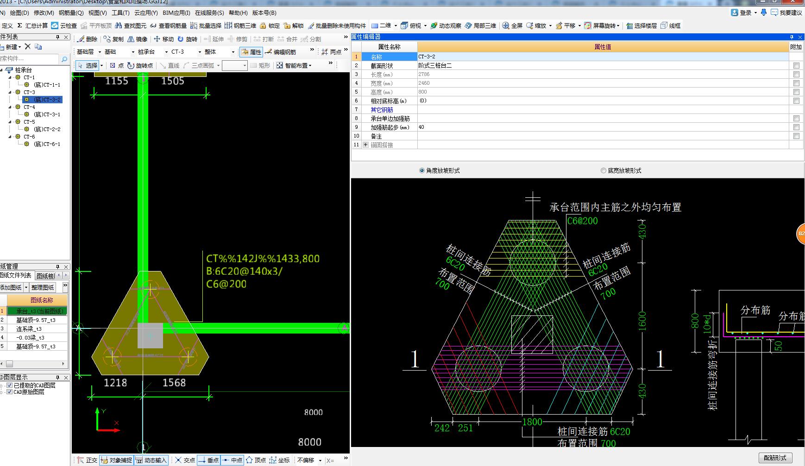Click the 复制 copy tool
The width and height of the screenshot is (805, 466).
(x=113, y=39)
